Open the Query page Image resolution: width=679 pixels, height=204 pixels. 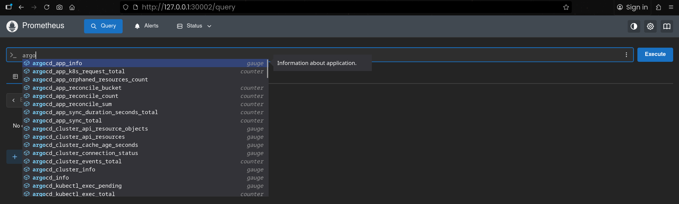(x=103, y=26)
